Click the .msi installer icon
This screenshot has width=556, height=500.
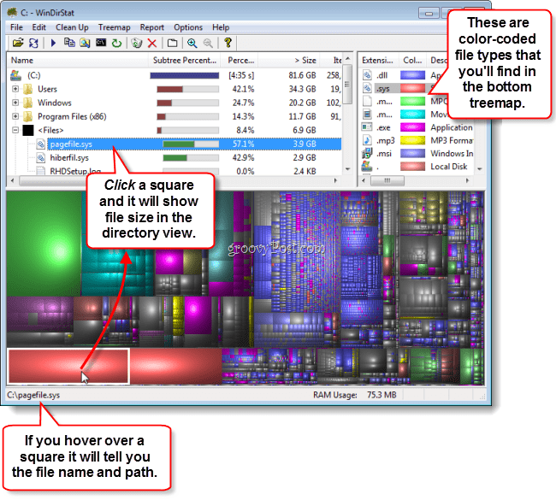click(367, 154)
